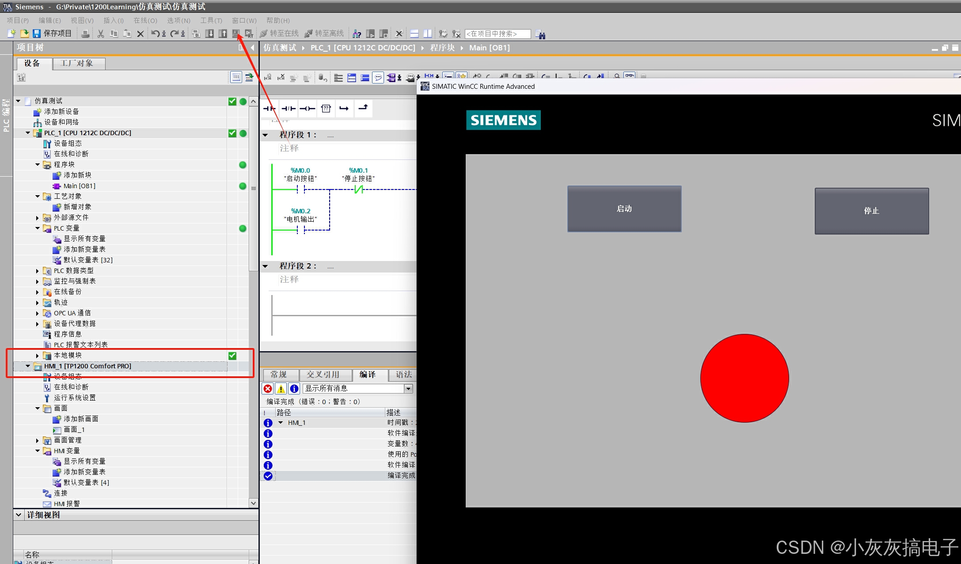Toggle the warning messages filter
This screenshot has width=961, height=564.
(281, 389)
